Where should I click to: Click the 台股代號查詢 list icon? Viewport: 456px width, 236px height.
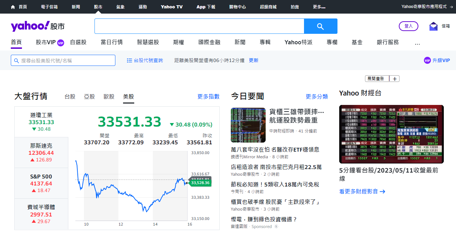pos(129,60)
